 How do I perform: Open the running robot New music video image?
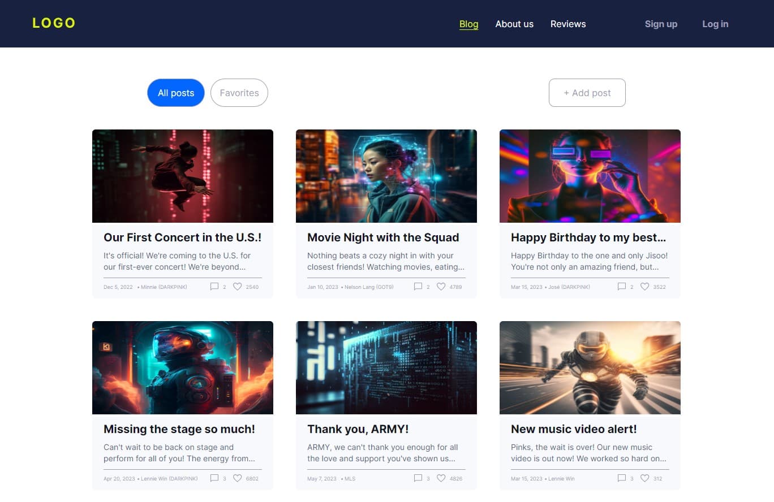pyautogui.click(x=590, y=367)
